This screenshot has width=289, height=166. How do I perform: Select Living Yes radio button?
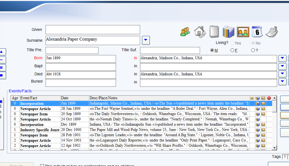[x=232, y=43]
